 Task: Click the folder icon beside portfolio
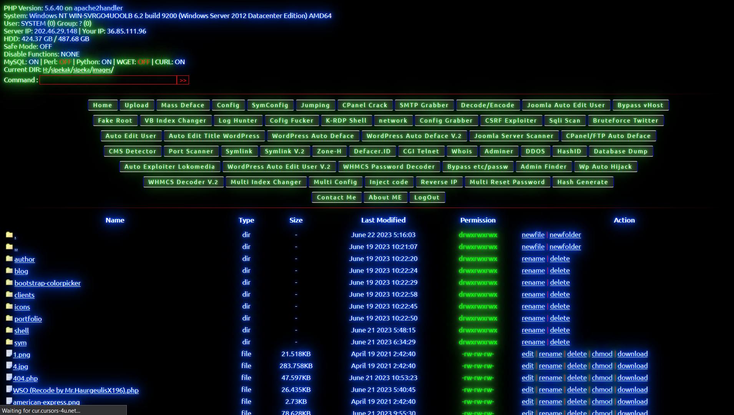coord(10,318)
